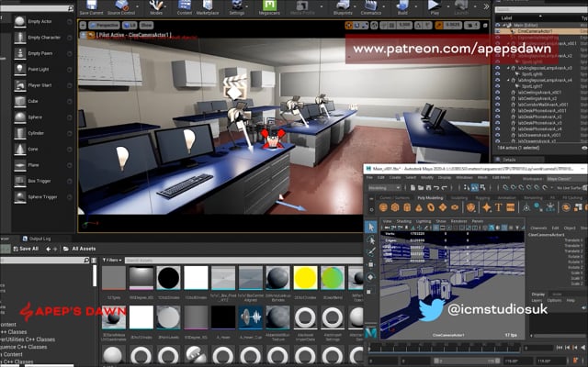Click the polygon cube icon in Maya shelf
Screen dimensions: 588x367
pyautogui.click(x=395, y=207)
